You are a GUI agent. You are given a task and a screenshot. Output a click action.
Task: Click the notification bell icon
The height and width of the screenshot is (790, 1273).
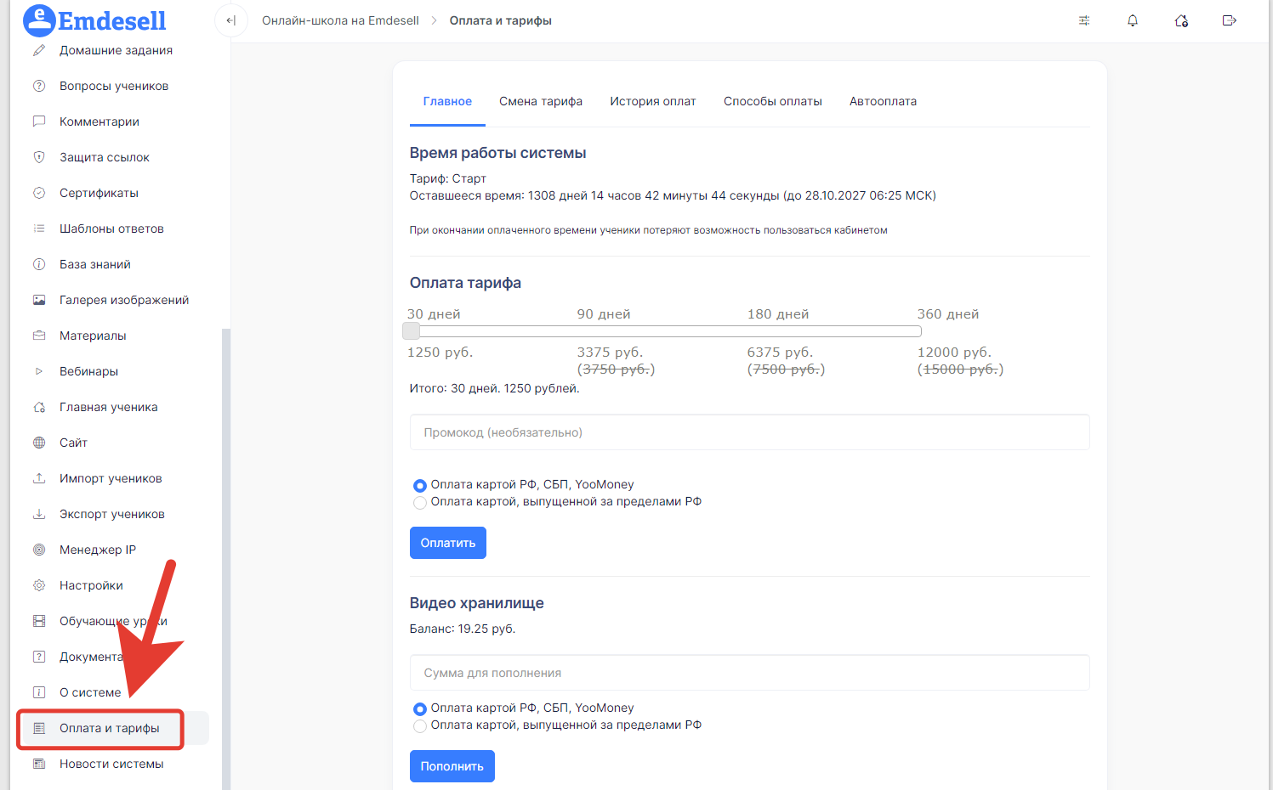click(x=1132, y=20)
